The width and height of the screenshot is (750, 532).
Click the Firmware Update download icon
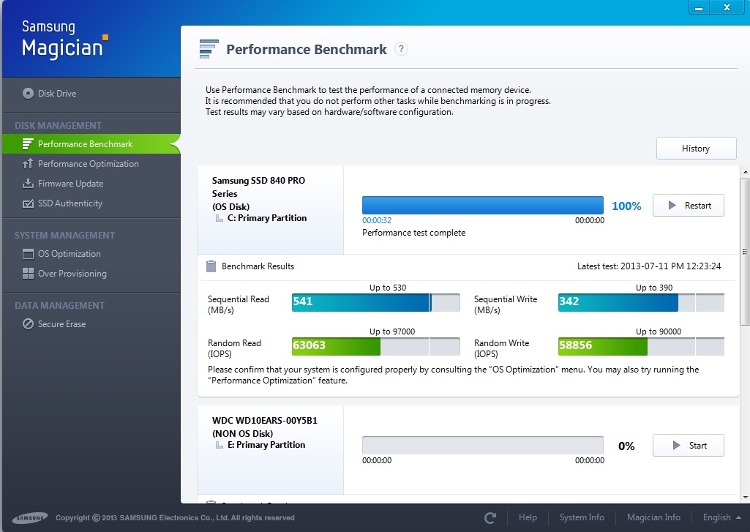click(x=28, y=183)
